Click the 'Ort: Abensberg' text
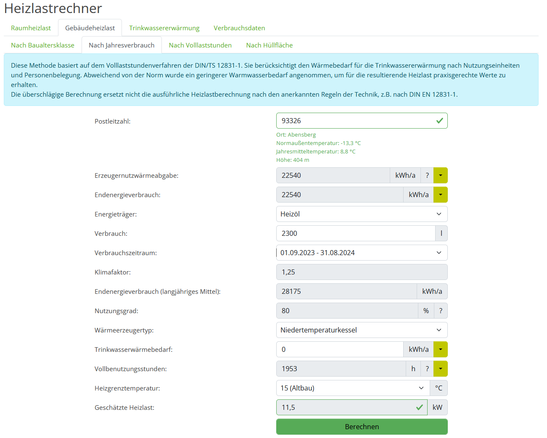 [x=296, y=135]
